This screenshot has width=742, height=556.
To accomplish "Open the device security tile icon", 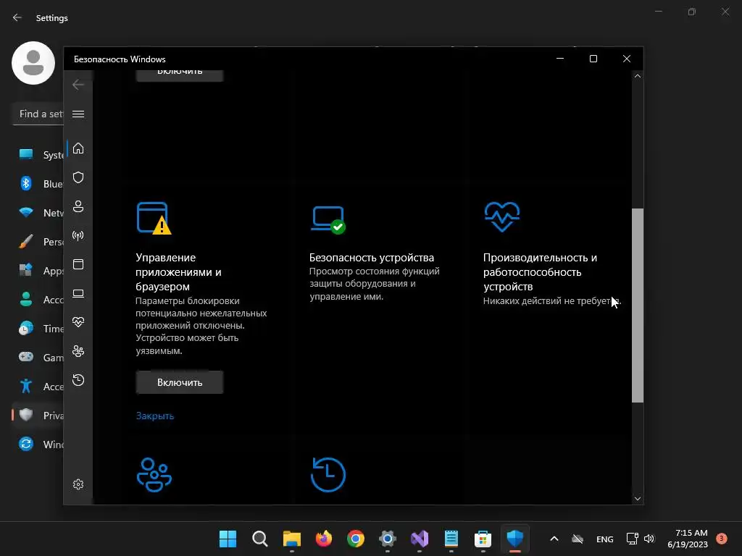I will 328,219.
